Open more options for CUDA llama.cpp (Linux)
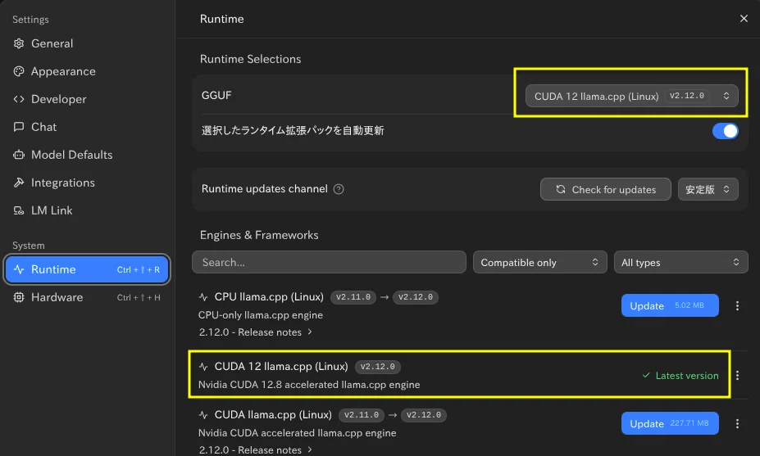The image size is (760, 456). point(737,423)
